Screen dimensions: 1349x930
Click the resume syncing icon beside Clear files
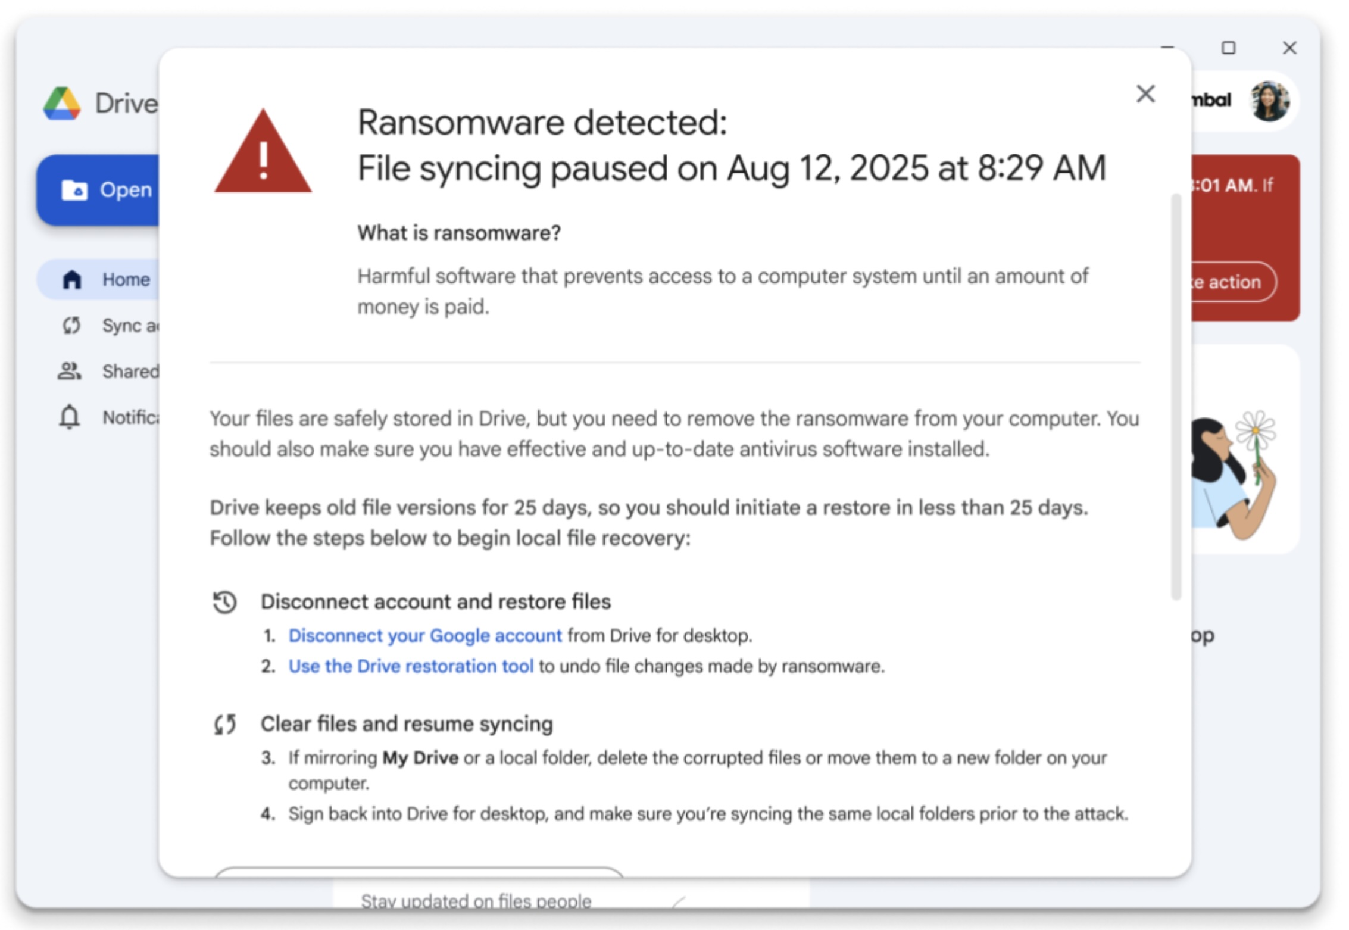point(225,724)
